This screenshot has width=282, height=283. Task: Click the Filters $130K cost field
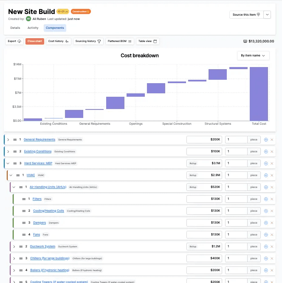point(204,199)
